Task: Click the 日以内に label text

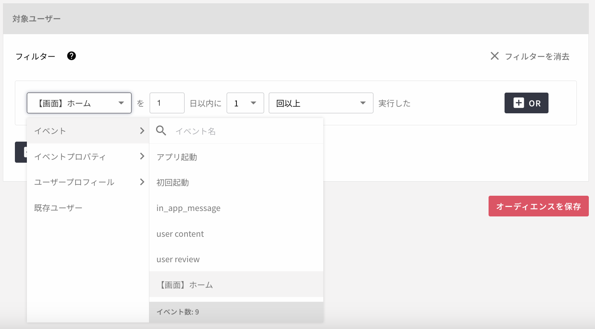Action: point(206,103)
